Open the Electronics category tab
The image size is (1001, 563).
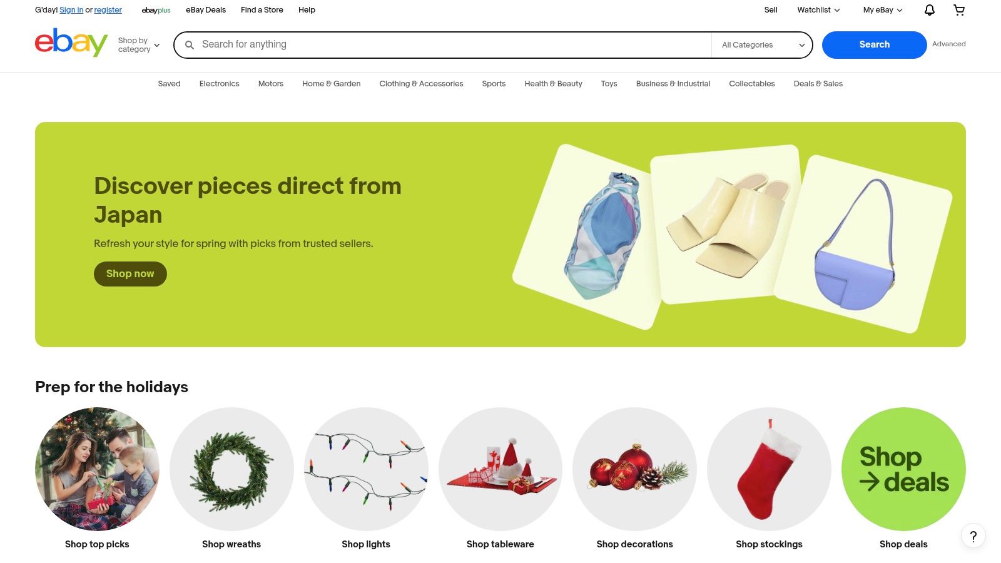(x=219, y=84)
